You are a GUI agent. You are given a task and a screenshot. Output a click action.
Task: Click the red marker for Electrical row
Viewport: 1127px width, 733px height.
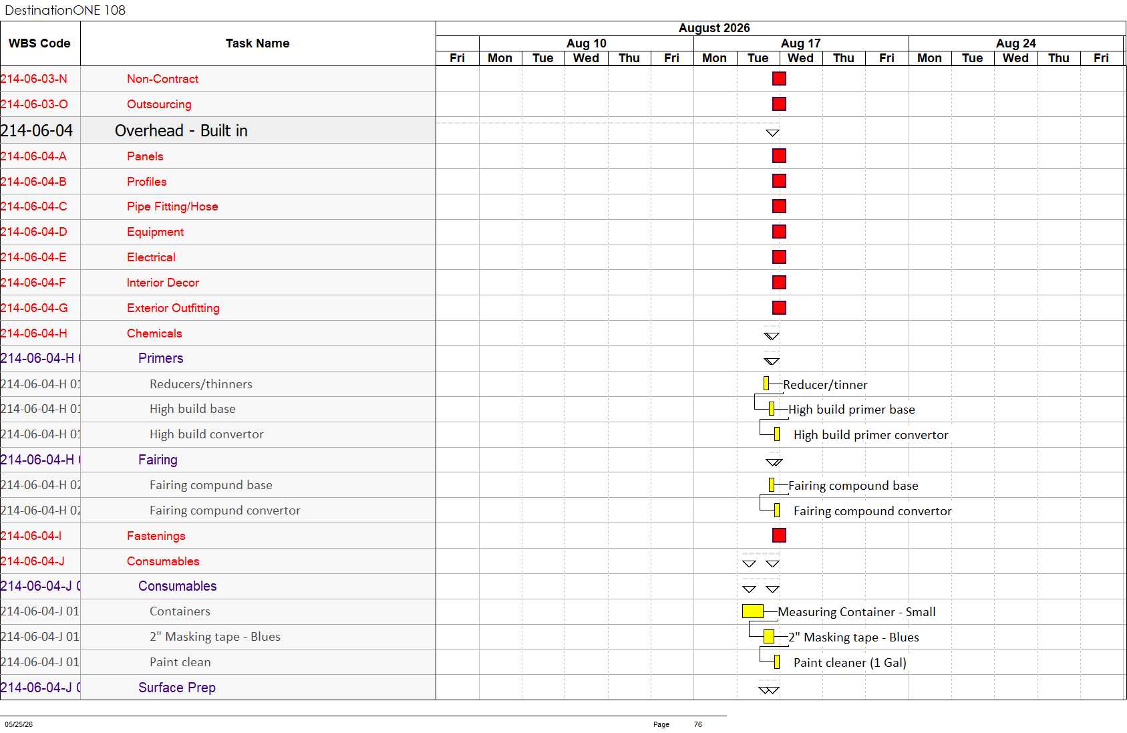(x=779, y=257)
